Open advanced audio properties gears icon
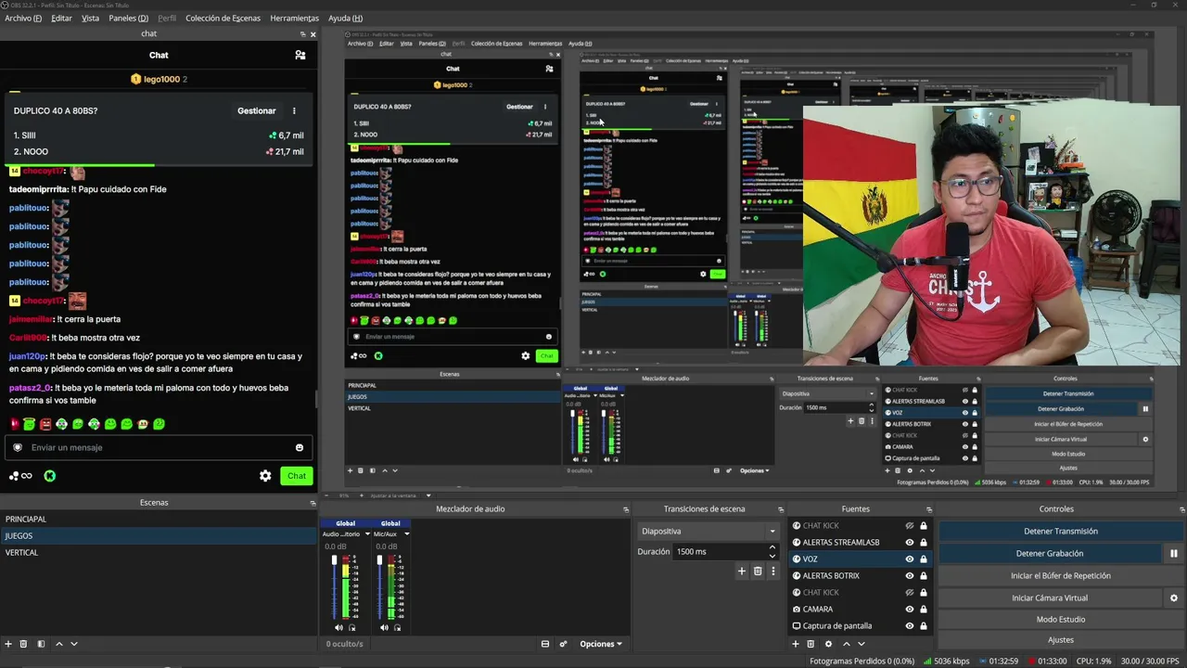 click(563, 644)
